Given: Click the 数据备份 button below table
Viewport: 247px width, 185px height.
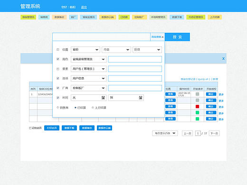Looking at the screenshot, I should click(87, 128).
